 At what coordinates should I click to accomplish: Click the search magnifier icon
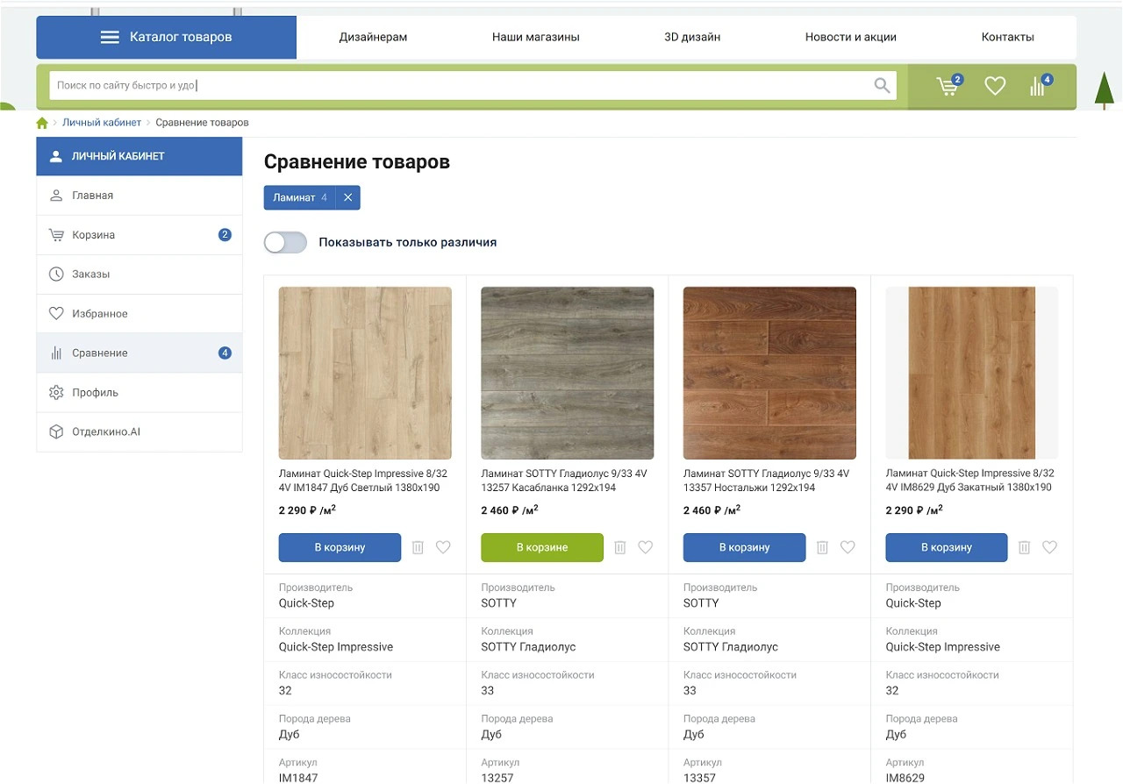(882, 86)
